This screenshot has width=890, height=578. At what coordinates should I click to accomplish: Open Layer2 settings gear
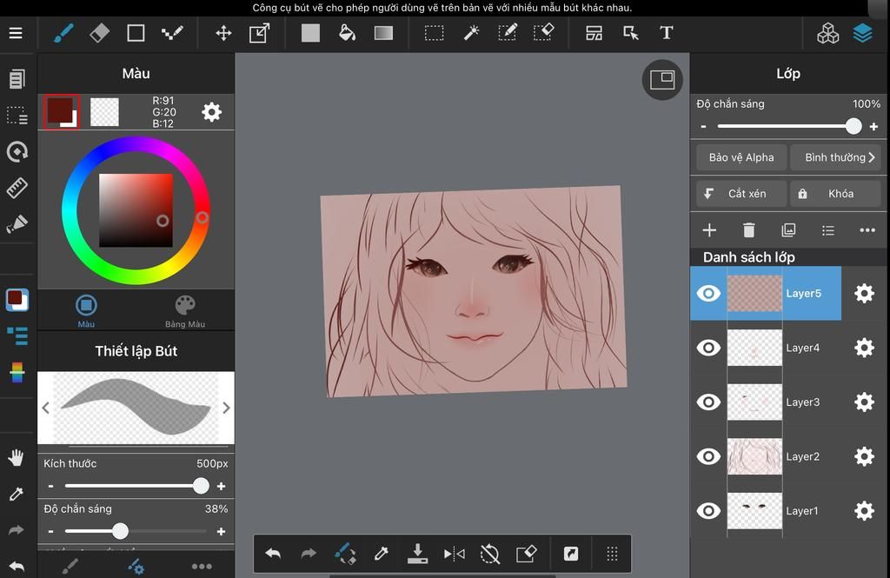tap(864, 456)
